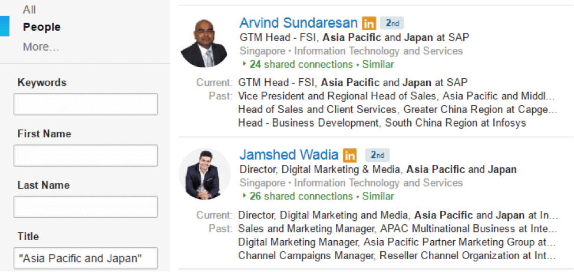Click the 2nd degree badge for Jamshed Wadia

(377, 155)
